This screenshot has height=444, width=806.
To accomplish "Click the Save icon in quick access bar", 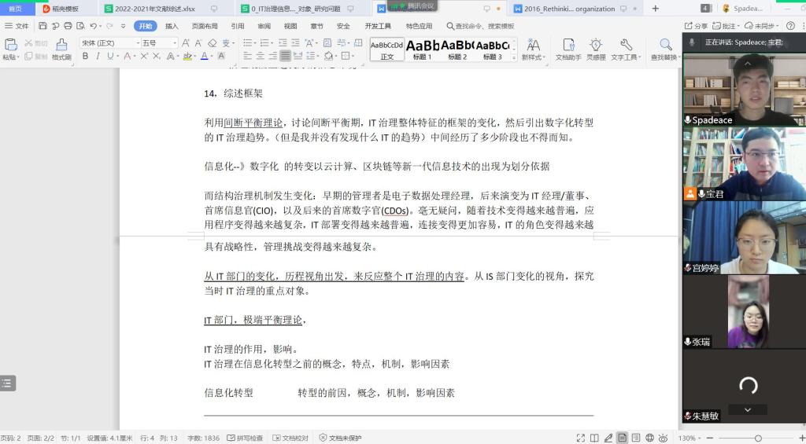I will click(43, 26).
